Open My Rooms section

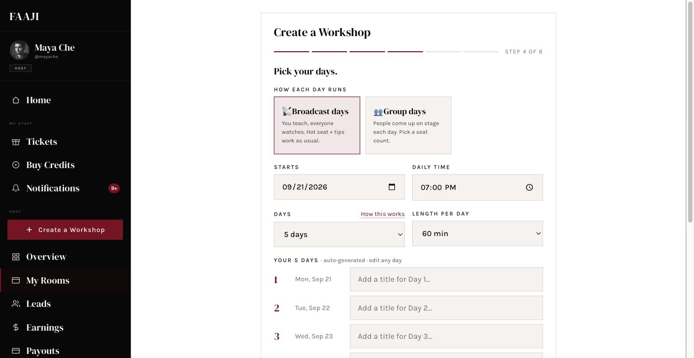click(x=65, y=280)
